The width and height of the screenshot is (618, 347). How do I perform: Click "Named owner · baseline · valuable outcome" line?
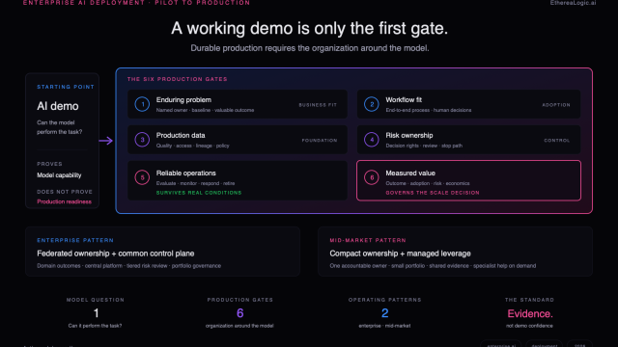tap(205, 110)
